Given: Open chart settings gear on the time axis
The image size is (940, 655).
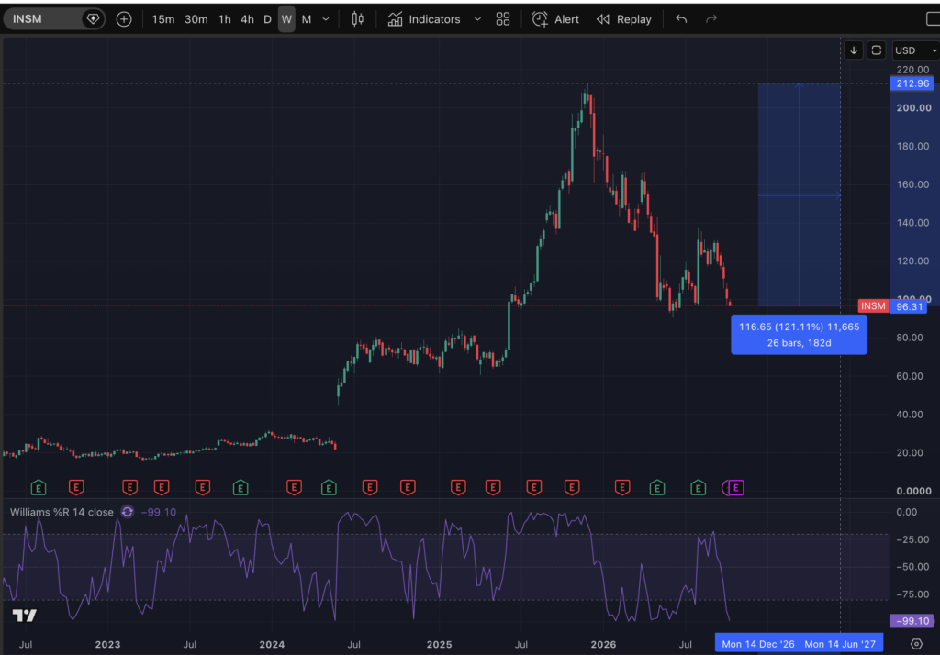Looking at the screenshot, I should click(916, 644).
